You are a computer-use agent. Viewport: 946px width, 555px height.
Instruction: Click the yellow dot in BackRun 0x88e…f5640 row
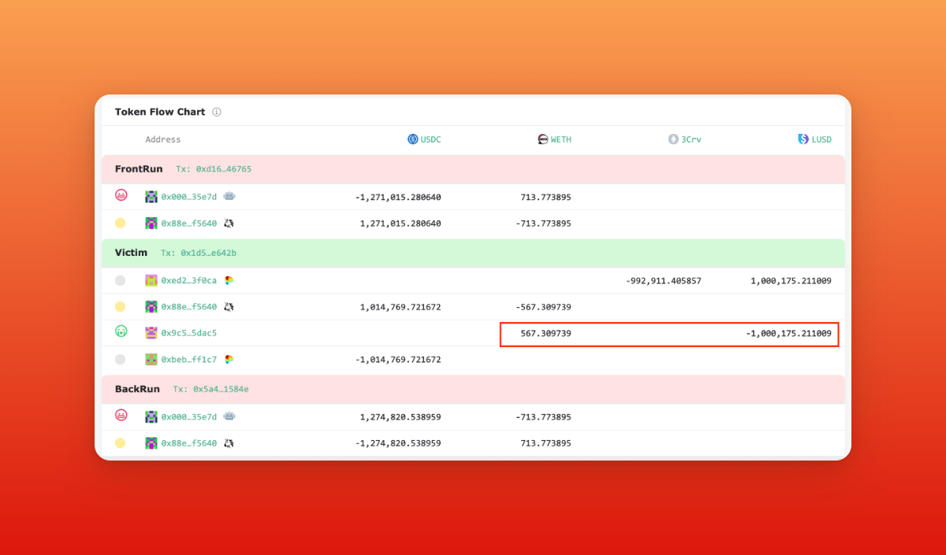click(x=120, y=443)
